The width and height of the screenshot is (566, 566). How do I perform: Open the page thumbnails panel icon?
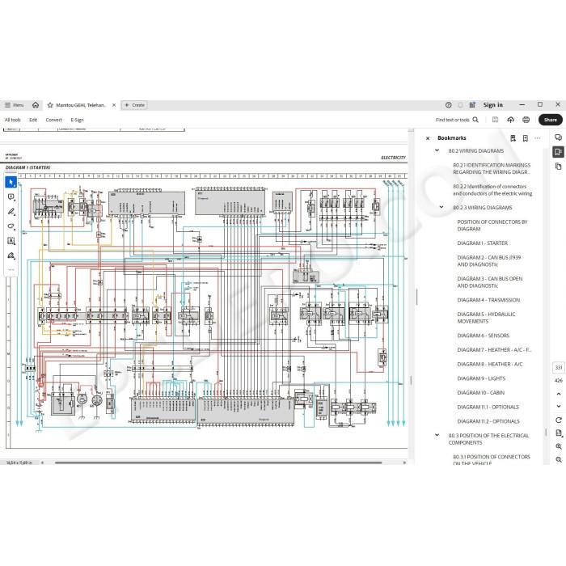tap(558, 166)
